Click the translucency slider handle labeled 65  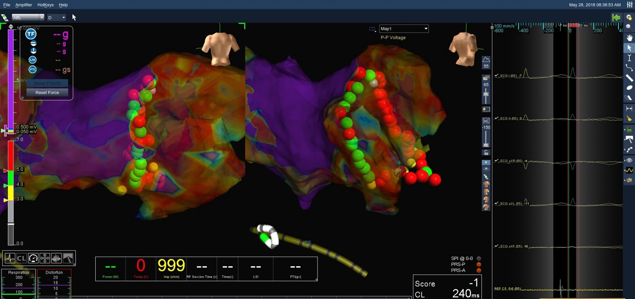click(486, 94)
